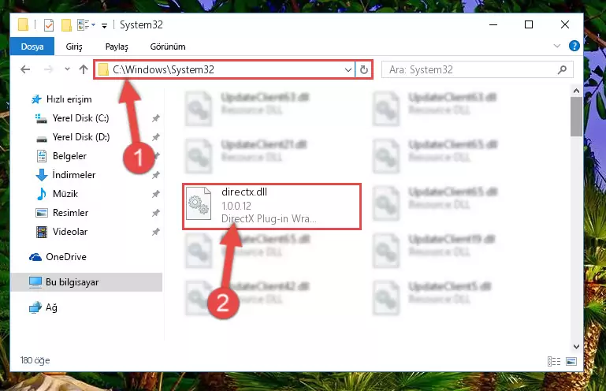Click the vertical scrollbar thumb
This screenshot has width=606, height=391.
pos(576,117)
